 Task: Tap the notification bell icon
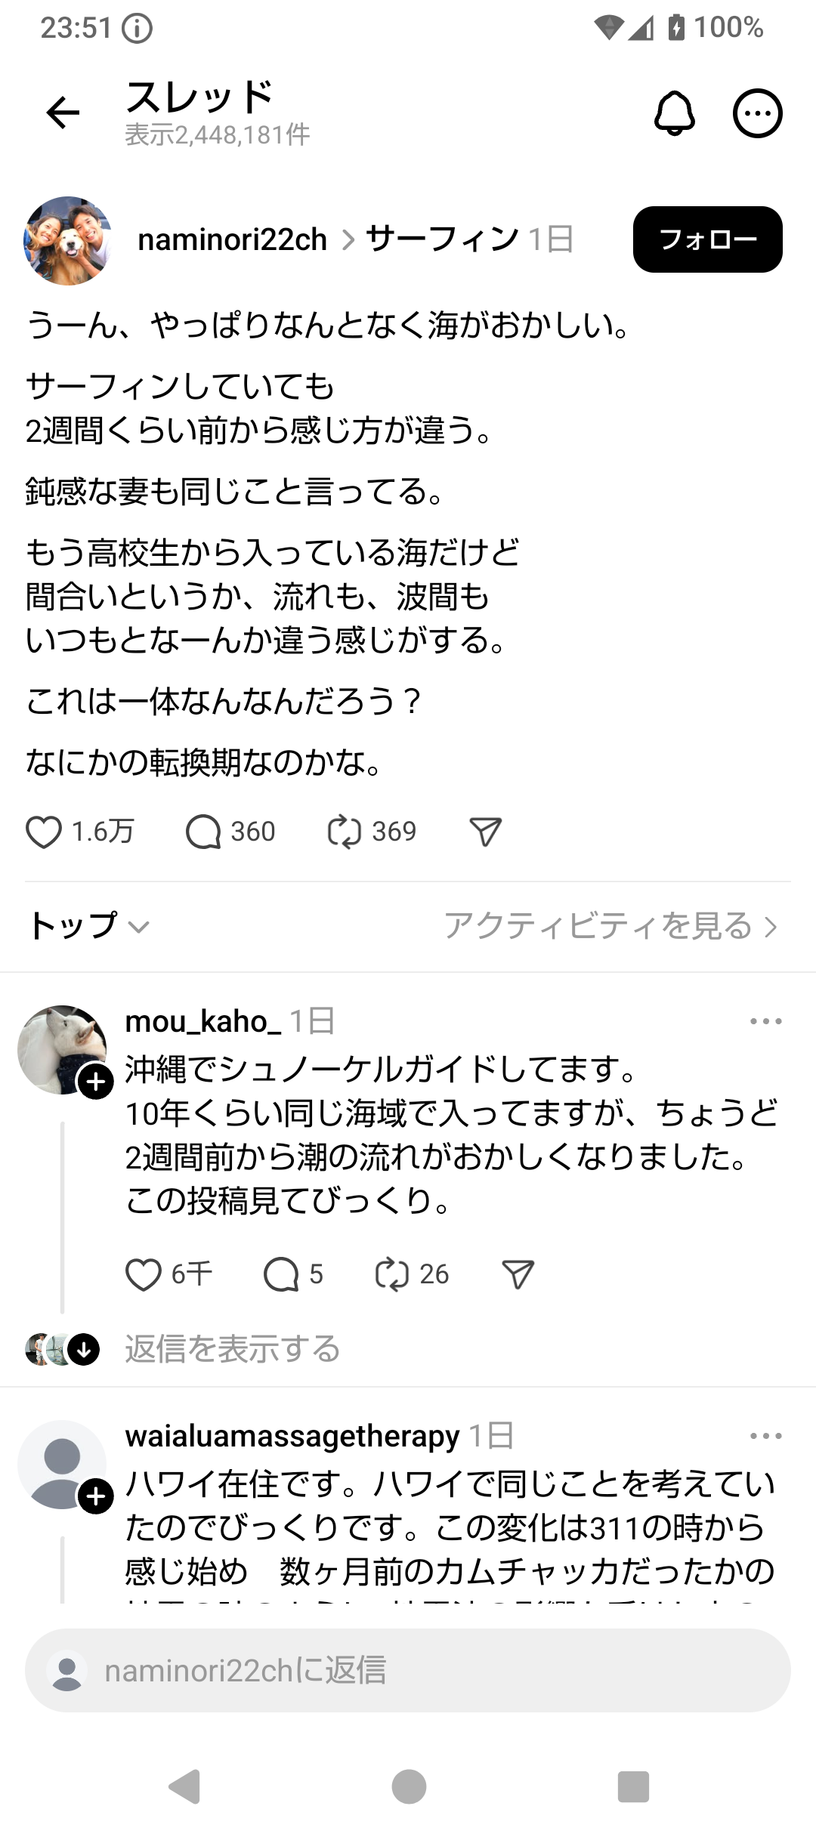[674, 113]
